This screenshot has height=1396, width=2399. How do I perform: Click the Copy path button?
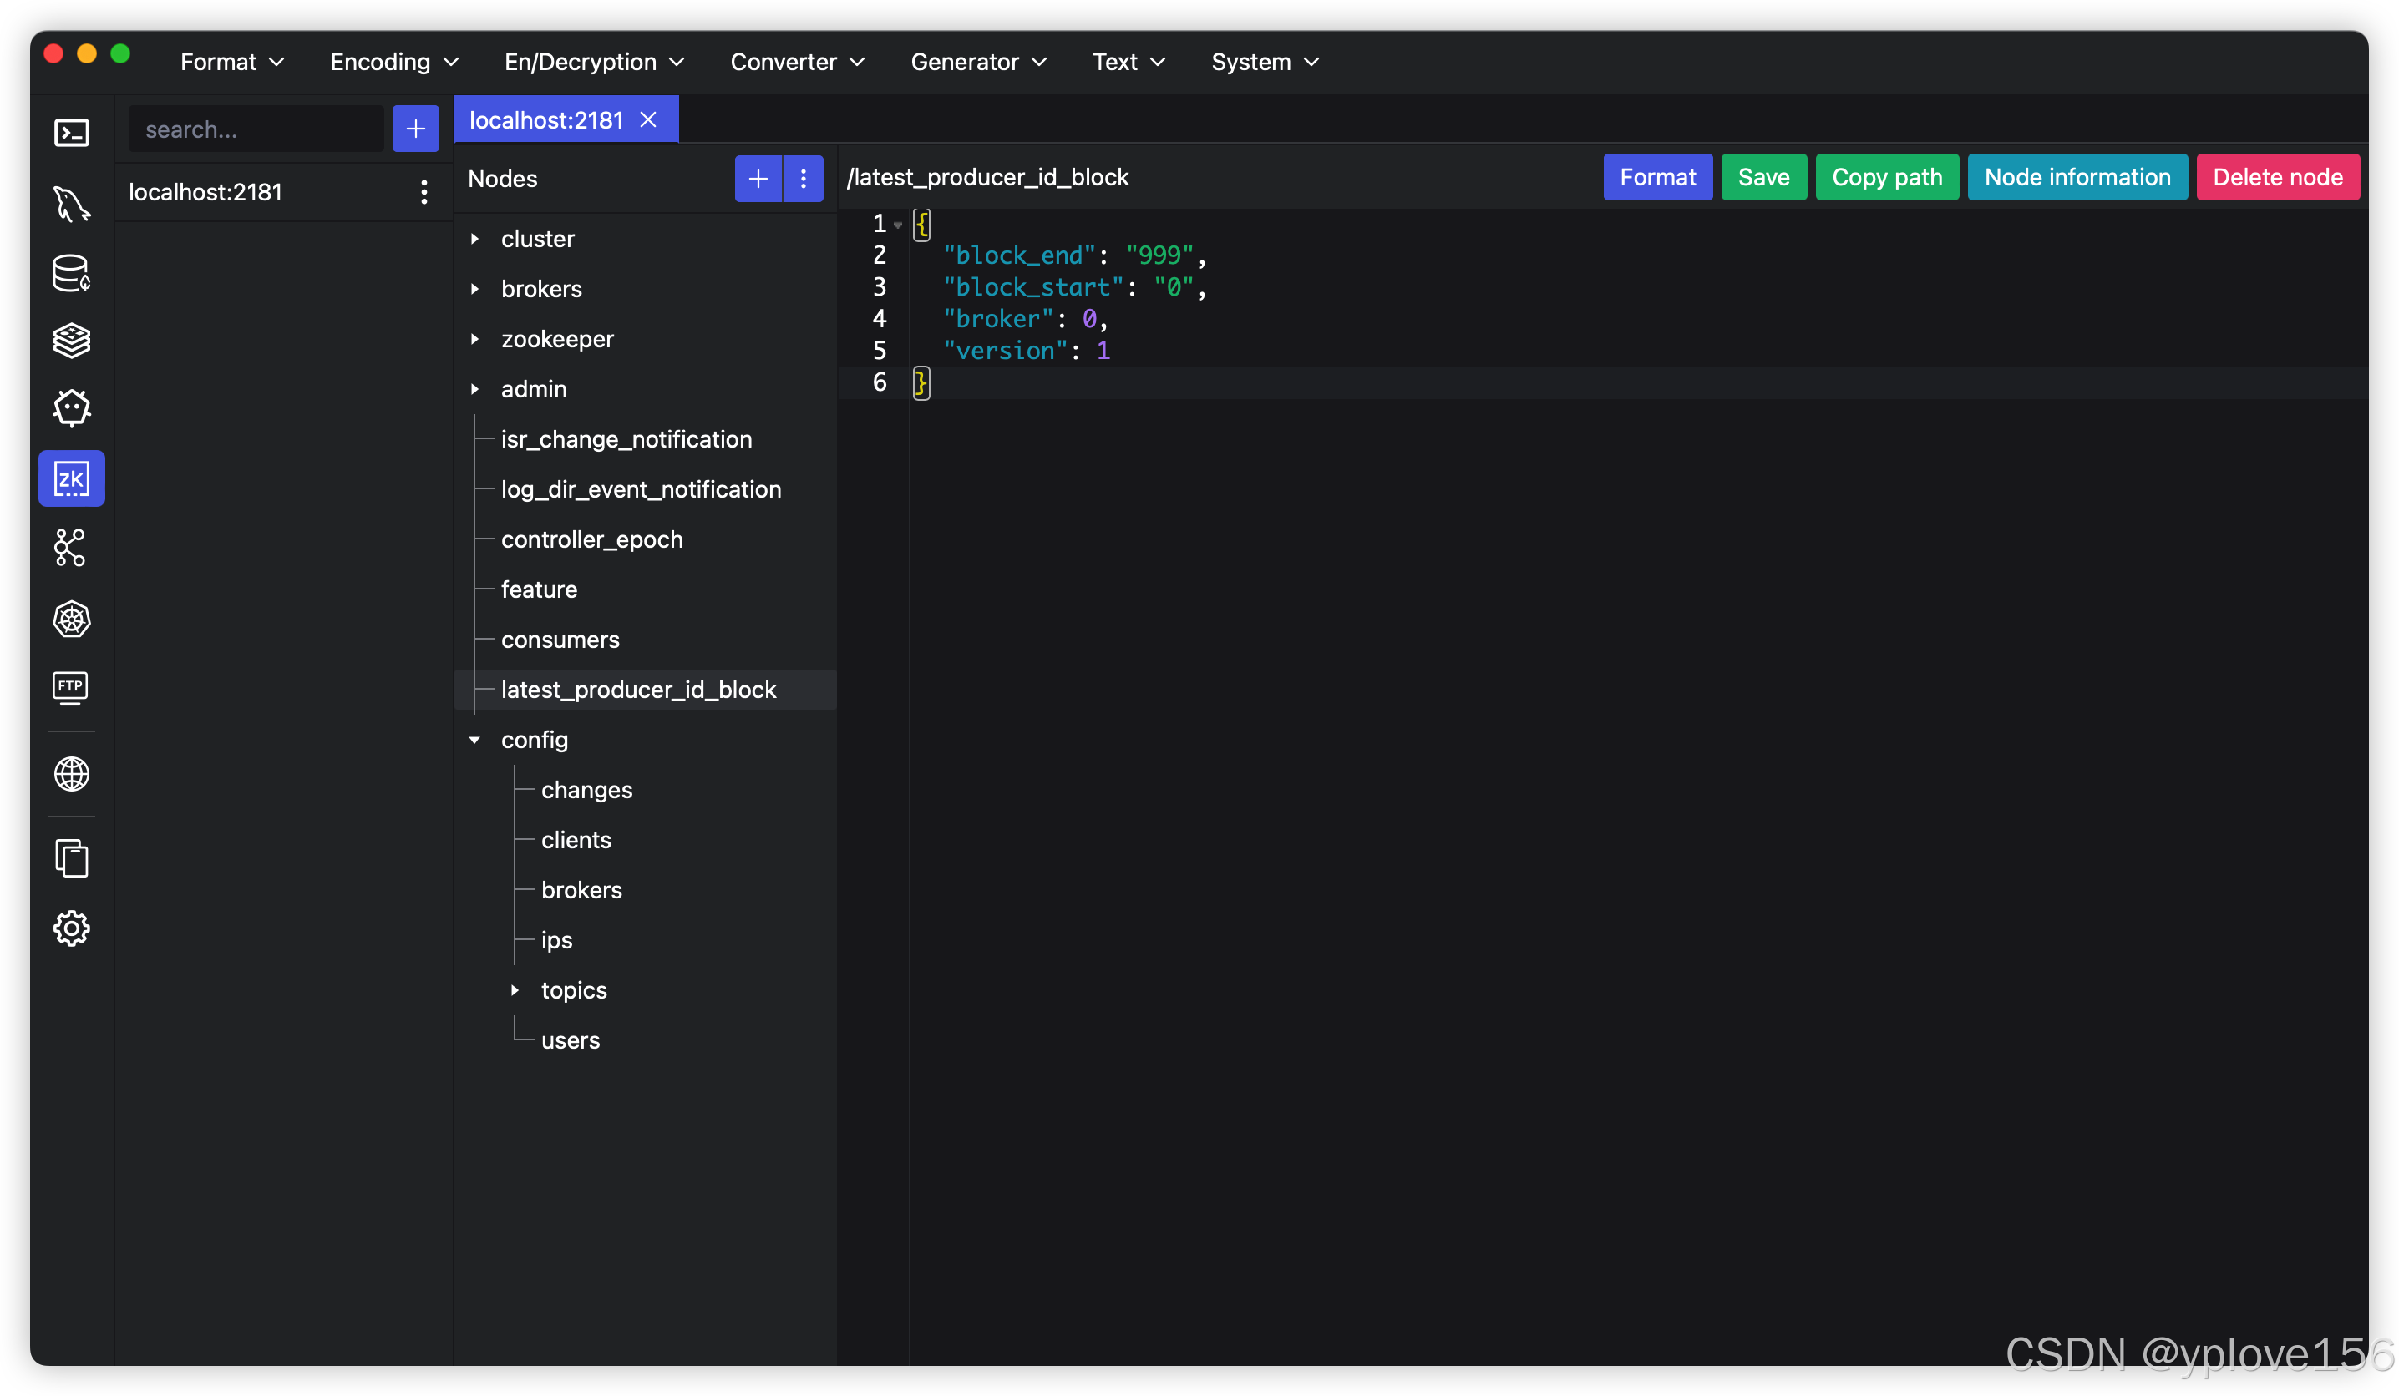click(1887, 177)
